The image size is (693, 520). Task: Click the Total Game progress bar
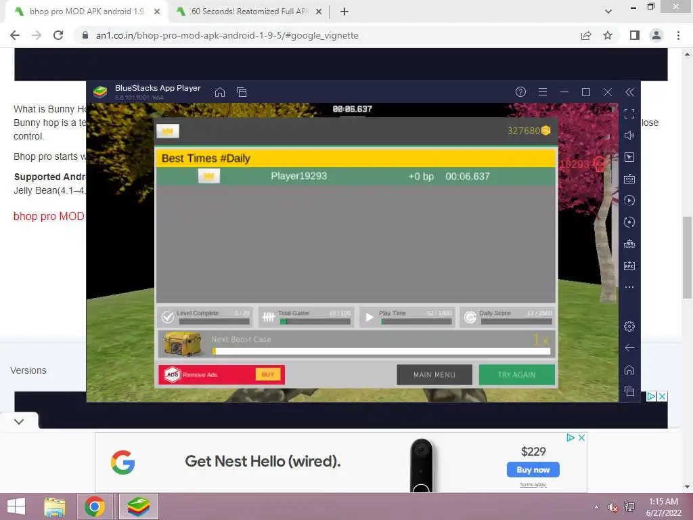[315, 322]
